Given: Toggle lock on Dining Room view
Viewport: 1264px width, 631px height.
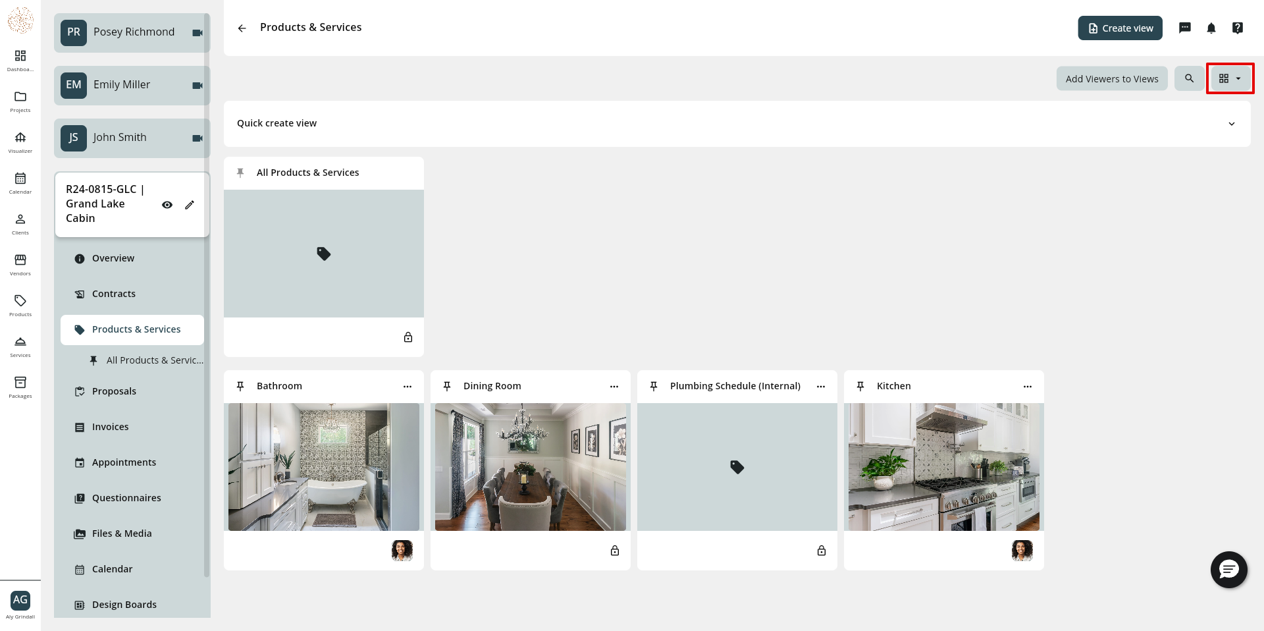Looking at the screenshot, I should click(615, 551).
